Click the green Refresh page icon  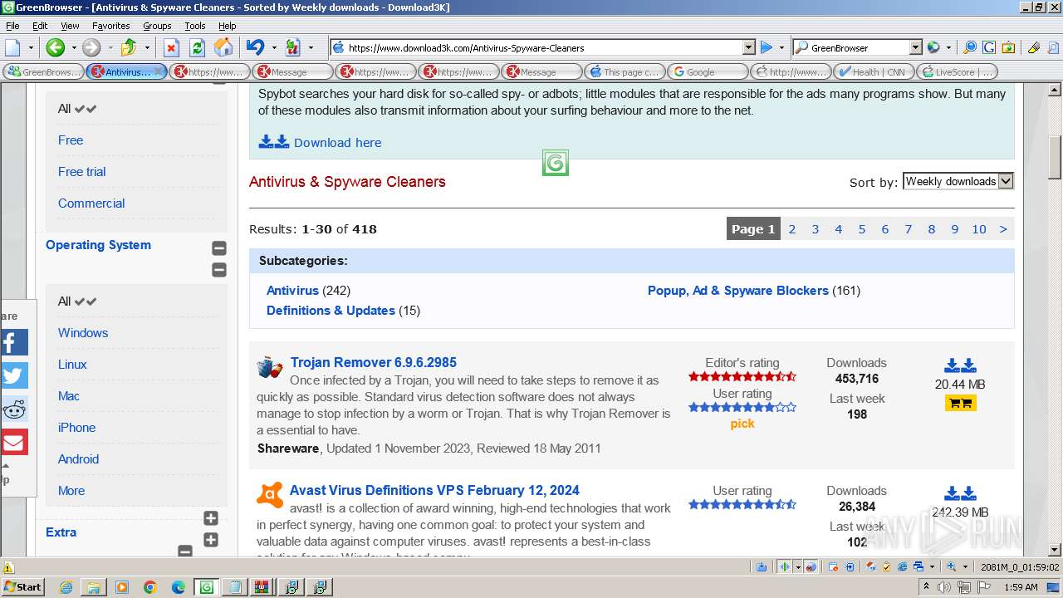tap(197, 47)
